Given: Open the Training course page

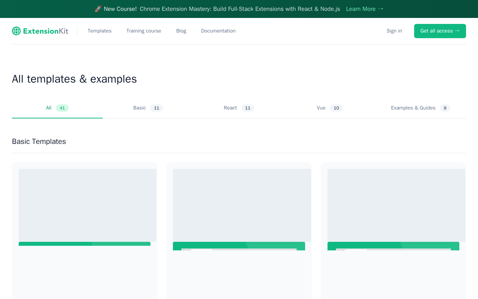Looking at the screenshot, I should coord(144,31).
